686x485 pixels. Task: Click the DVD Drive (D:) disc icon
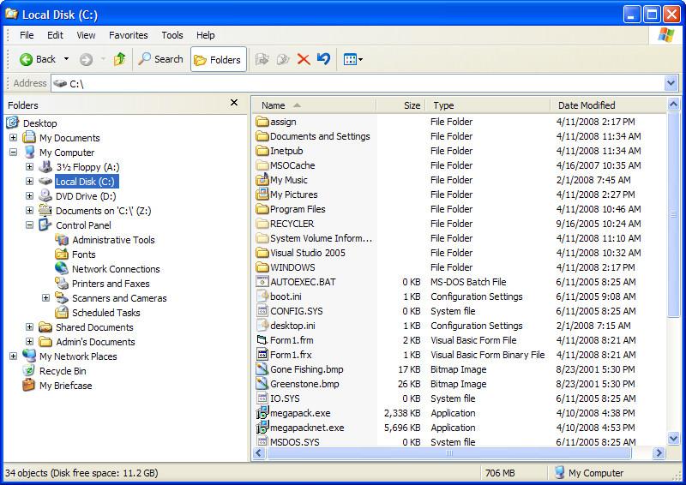tap(45, 195)
